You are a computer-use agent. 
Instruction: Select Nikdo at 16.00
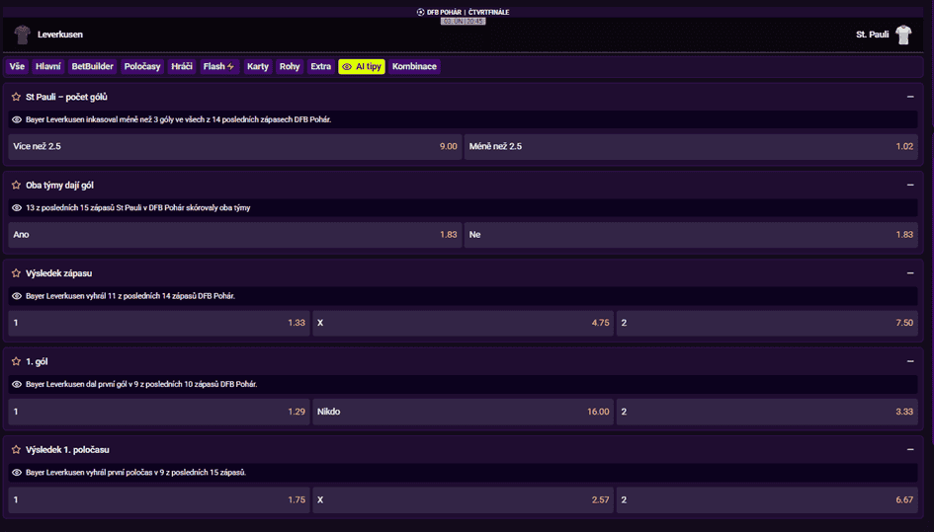[x=463, y=412]
